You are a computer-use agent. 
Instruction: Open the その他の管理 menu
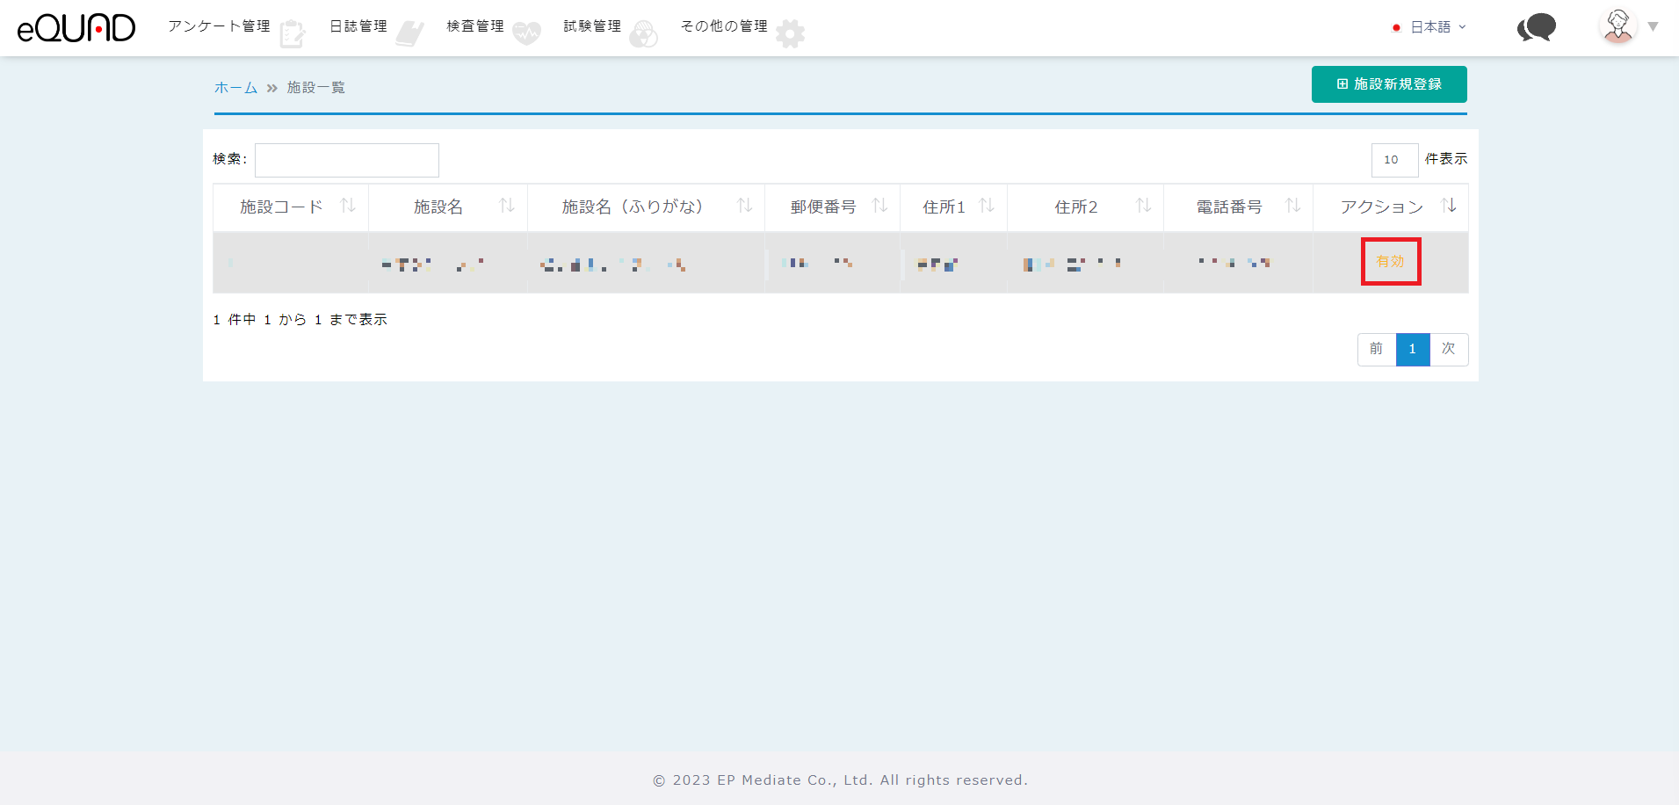[724, 26]
